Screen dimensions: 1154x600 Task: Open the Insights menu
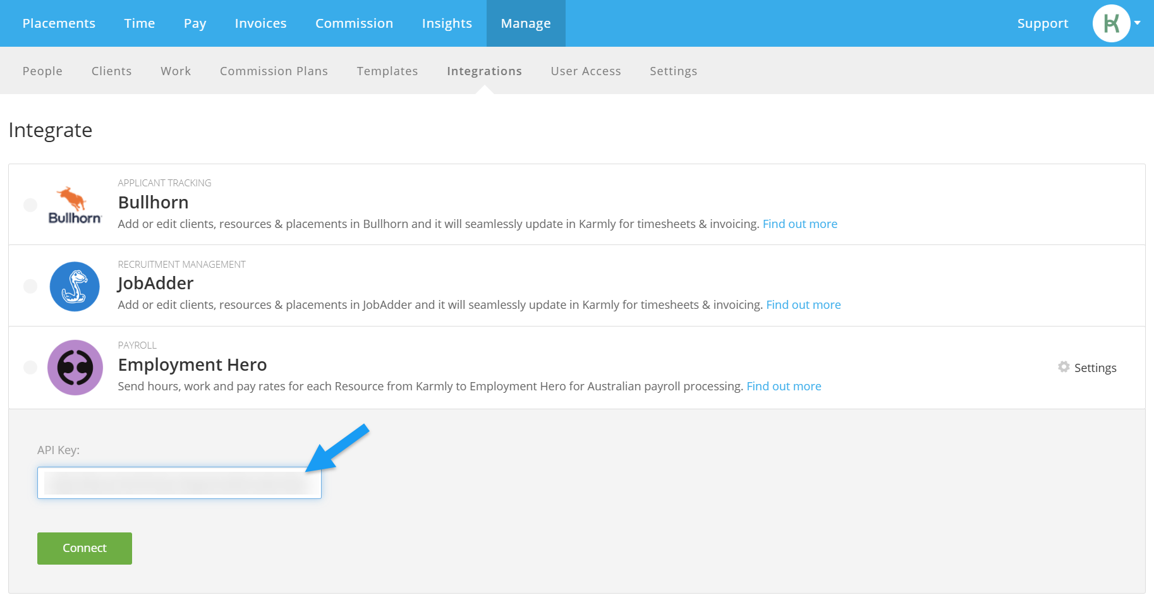(x=447, y=23)
